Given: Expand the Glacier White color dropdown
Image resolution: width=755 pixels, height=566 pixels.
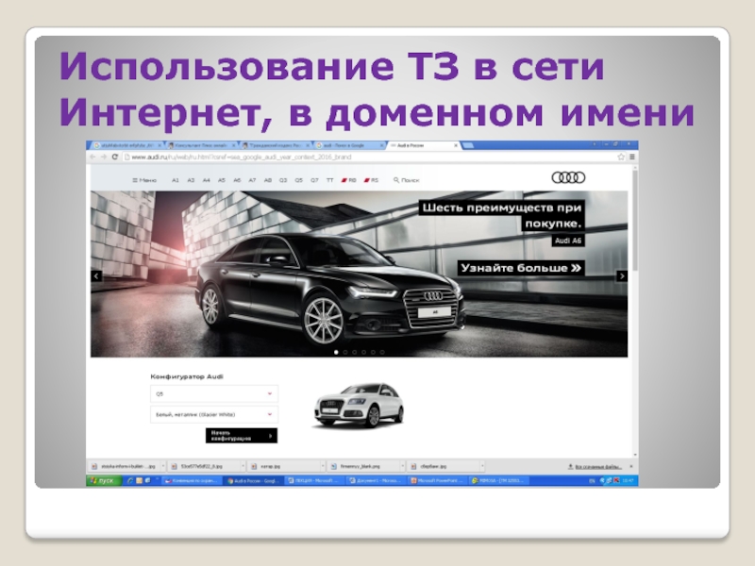Looking at the screenshot, I should pyautogui.click(x=214, y=414).
